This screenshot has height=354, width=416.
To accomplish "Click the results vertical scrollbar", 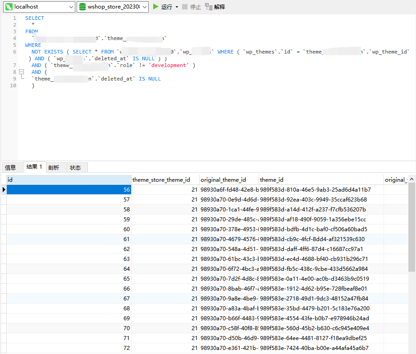I will 412,225.
